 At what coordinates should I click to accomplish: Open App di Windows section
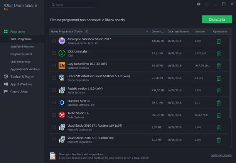pyautogui.click(x=21, y=84)
